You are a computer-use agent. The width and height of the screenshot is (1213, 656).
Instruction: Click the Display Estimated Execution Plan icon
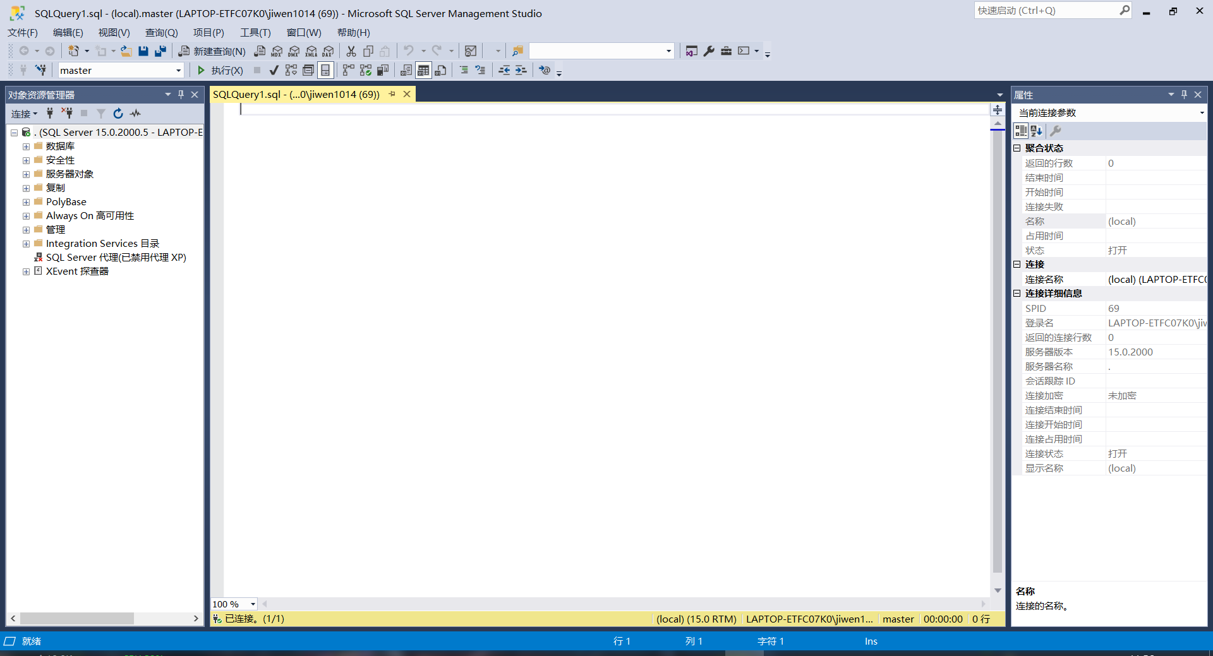(x=291, y=70)
